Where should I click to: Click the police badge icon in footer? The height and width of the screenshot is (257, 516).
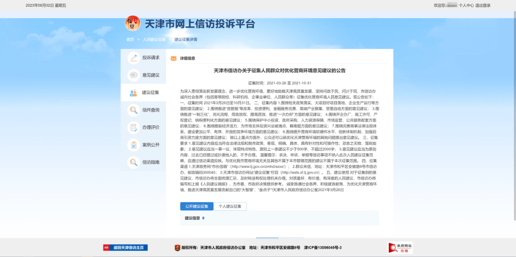coord(177,247)
